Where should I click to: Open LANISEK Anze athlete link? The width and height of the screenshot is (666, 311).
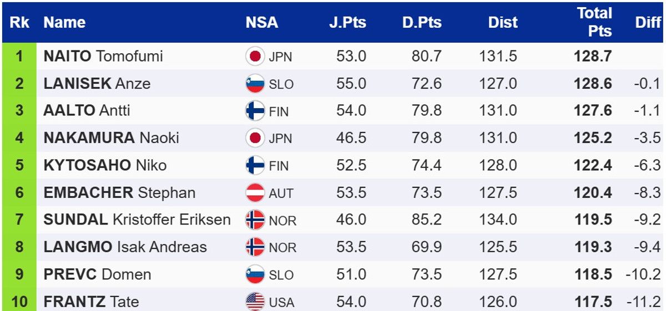(97, 84)
